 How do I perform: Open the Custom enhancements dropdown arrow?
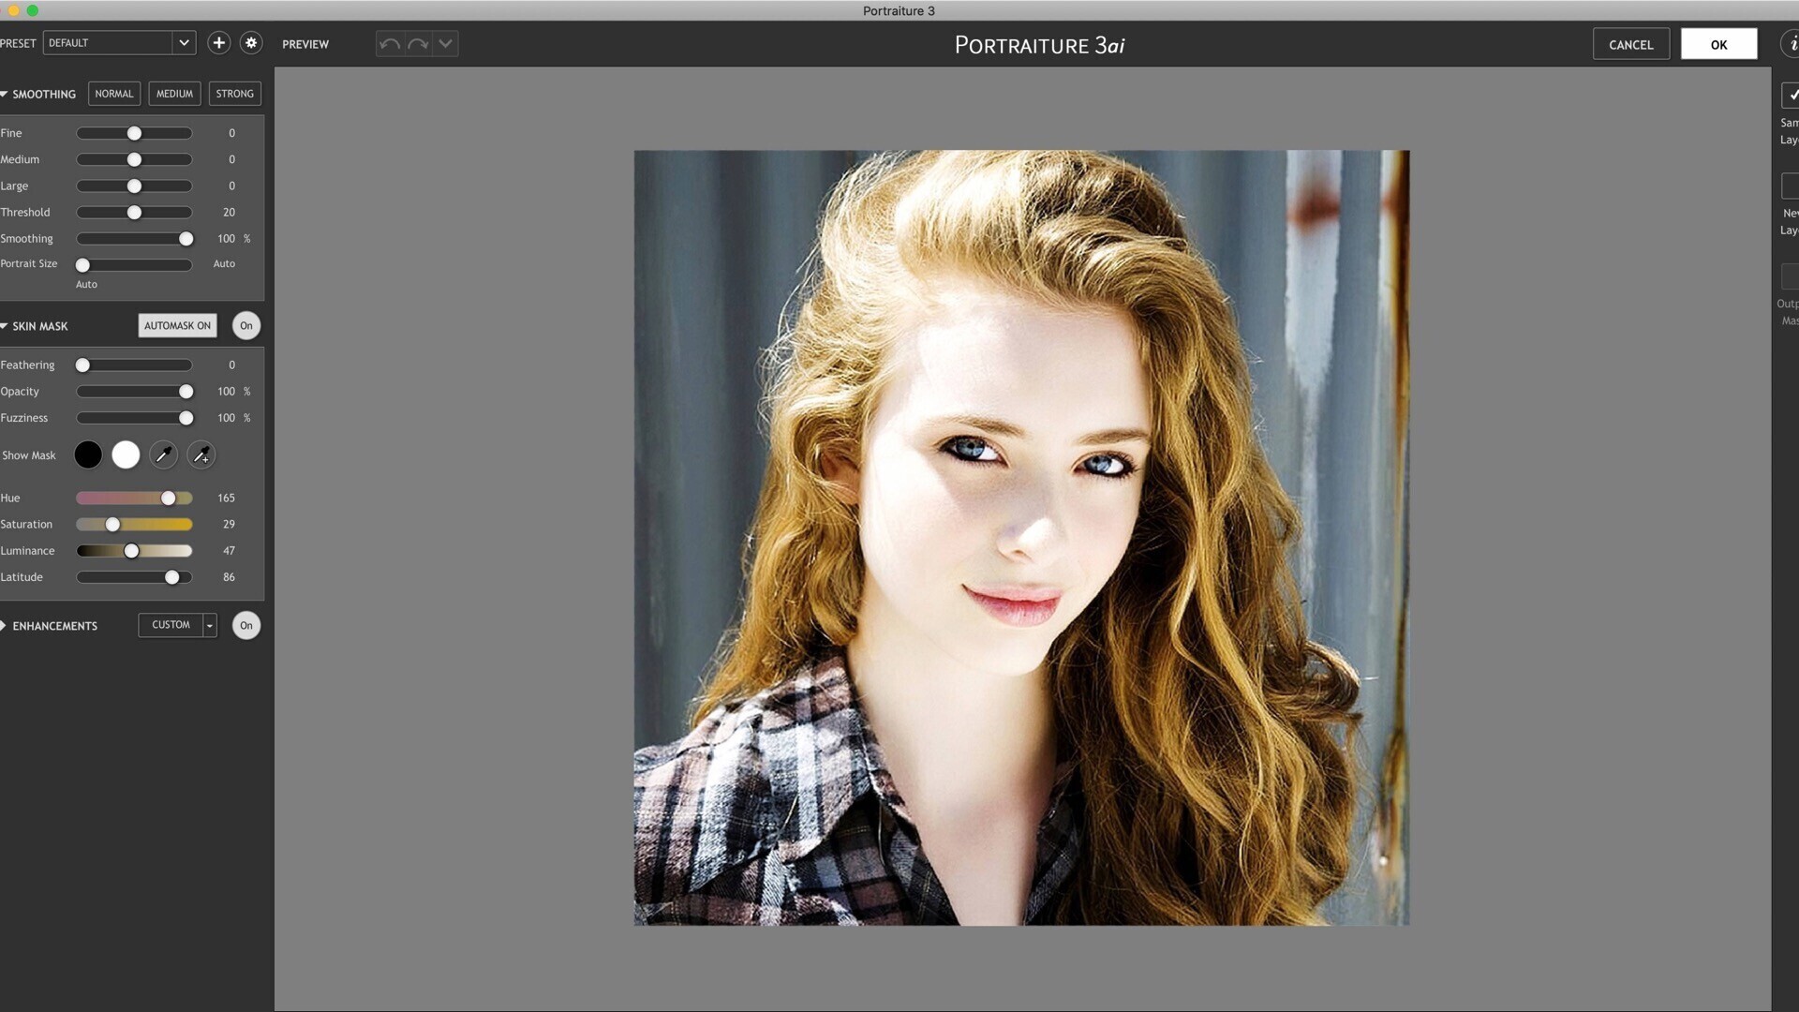(x=210, y=626)
